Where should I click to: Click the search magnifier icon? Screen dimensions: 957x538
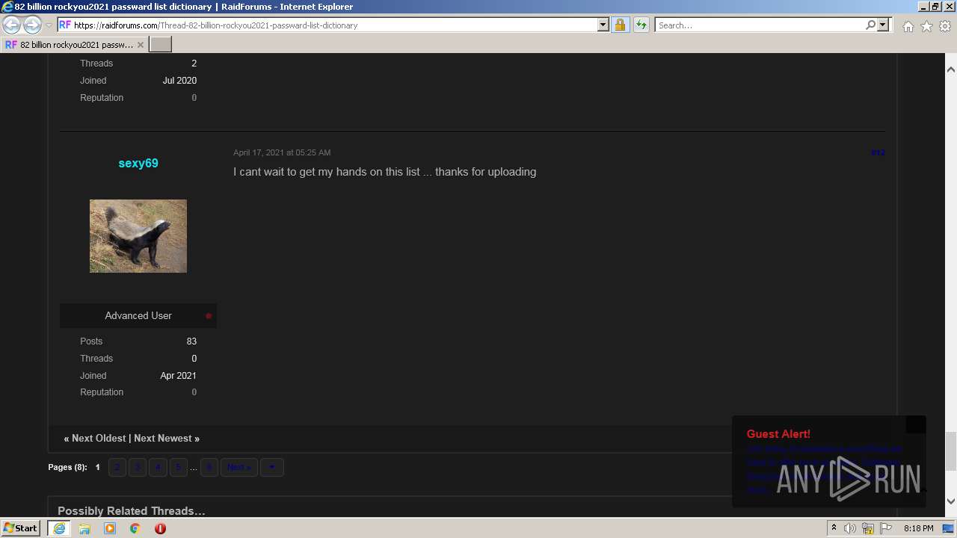click(870, 25)
